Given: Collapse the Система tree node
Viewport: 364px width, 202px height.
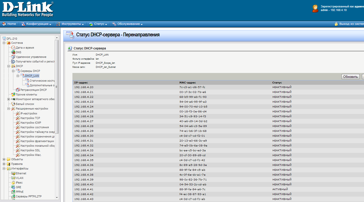Looking at the screenshot, I should (4, 43).
